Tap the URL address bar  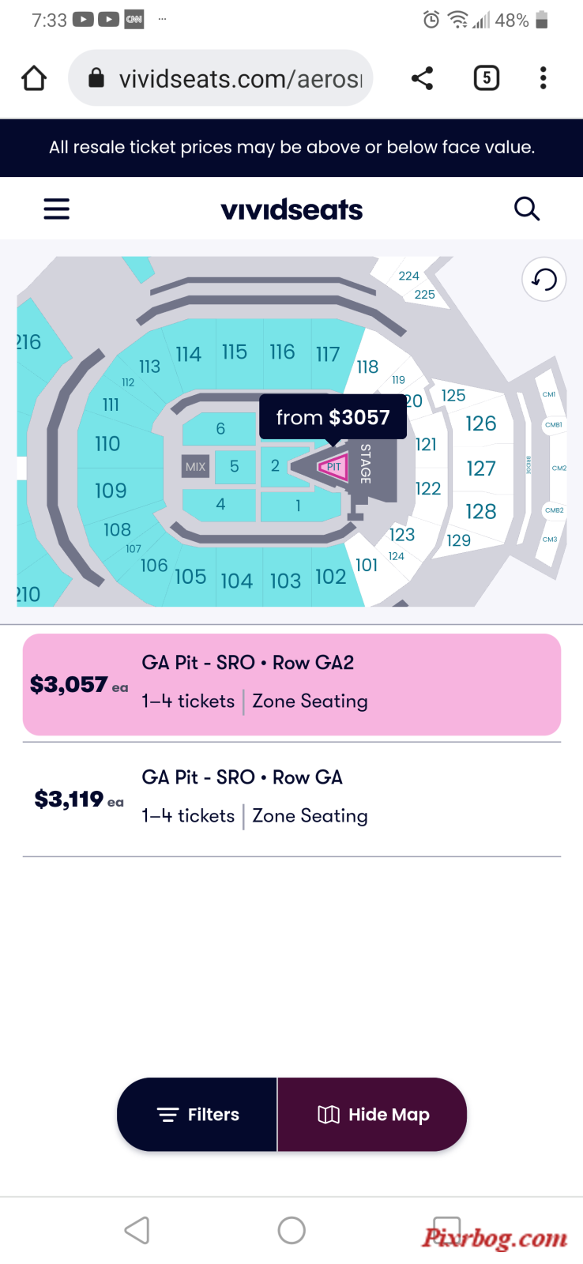pos(220,77)
